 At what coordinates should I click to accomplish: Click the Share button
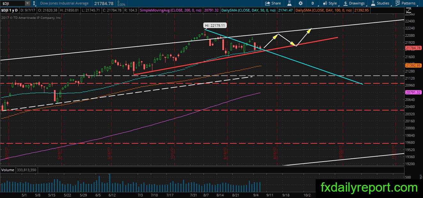pos(273,3)
